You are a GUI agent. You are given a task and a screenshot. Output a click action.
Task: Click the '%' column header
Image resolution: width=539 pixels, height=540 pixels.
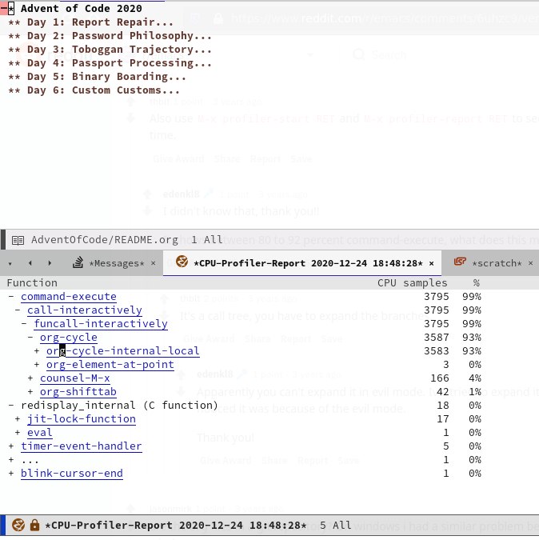click(477, 283)
